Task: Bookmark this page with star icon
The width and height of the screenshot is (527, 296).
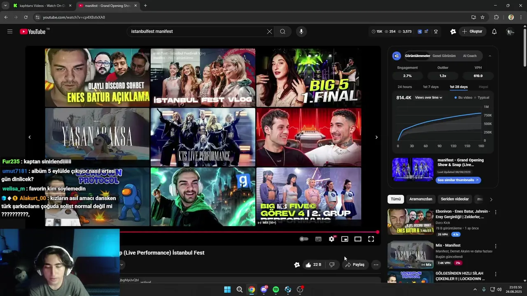Action: tap(483, 17)
